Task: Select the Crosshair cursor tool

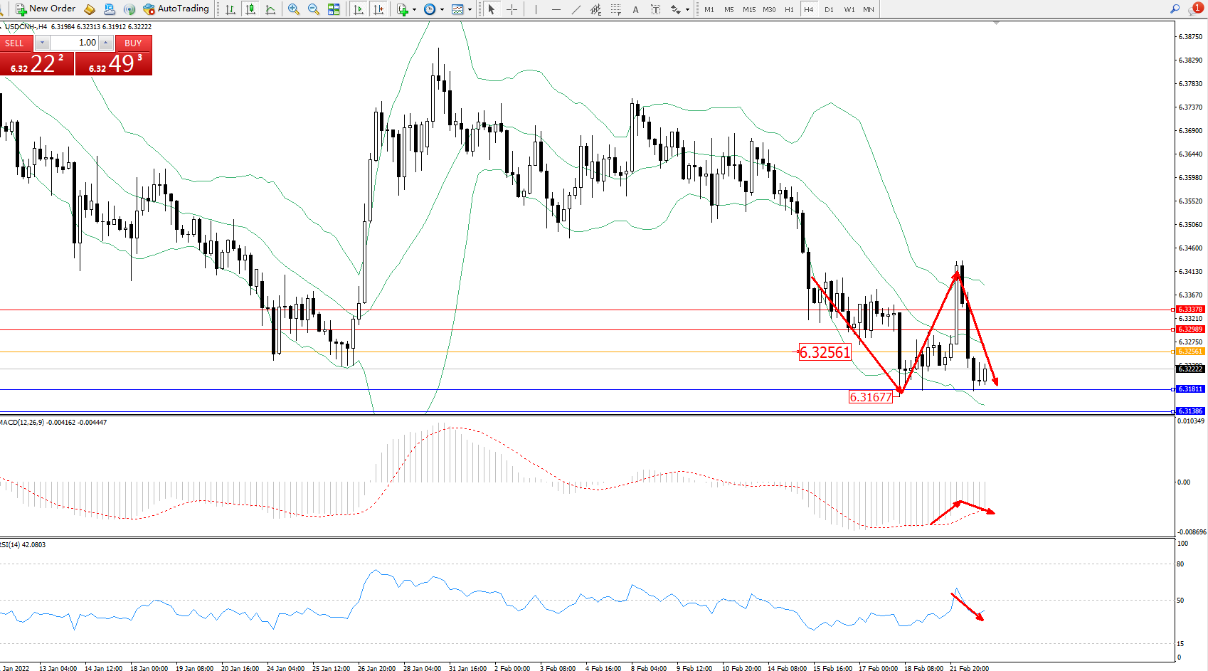Action: pyautogui.click(x=512, y=9)
